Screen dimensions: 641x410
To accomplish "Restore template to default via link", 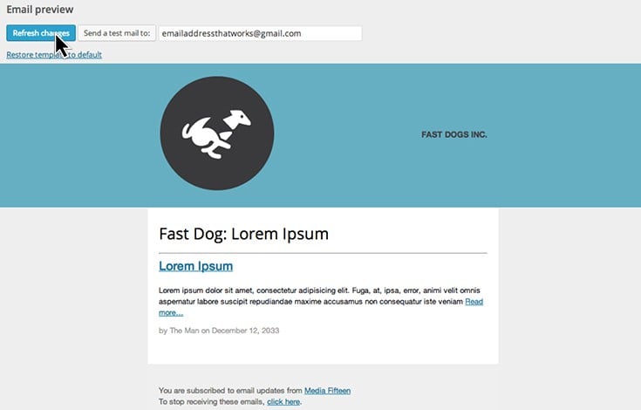I will tap(54, 54).
